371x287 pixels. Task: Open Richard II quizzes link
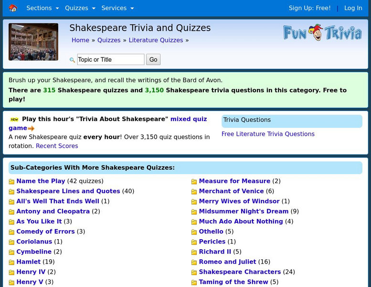(215, 252)
